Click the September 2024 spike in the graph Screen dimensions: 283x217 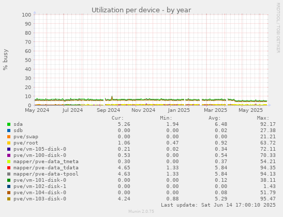pyautogui.click(x=112, y=98)
